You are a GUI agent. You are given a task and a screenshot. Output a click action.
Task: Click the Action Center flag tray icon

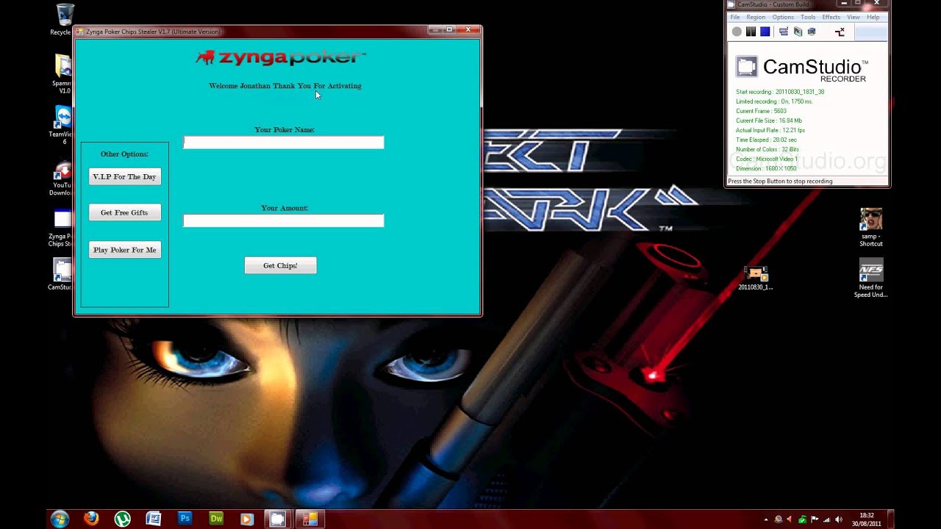814,519
